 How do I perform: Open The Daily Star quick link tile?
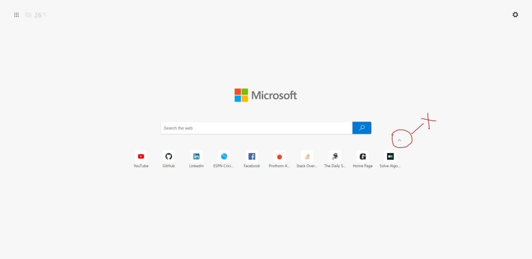coord(335,160)
